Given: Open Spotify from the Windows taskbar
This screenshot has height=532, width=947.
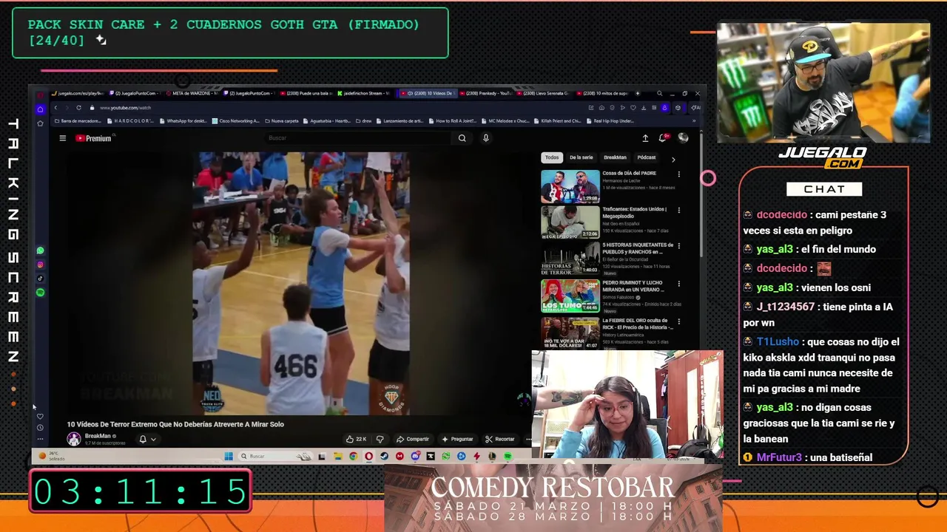Looking at the screenshot, I should (508, 456).
